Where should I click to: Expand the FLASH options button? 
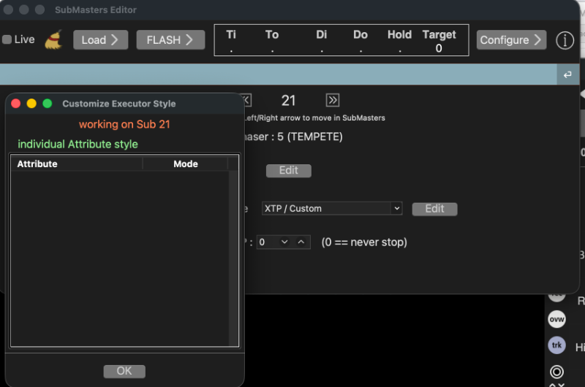coord(170,40)
